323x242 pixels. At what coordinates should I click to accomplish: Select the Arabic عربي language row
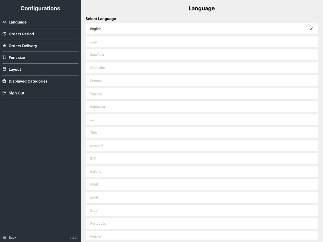pyautogui.click(x=202, y=41)
